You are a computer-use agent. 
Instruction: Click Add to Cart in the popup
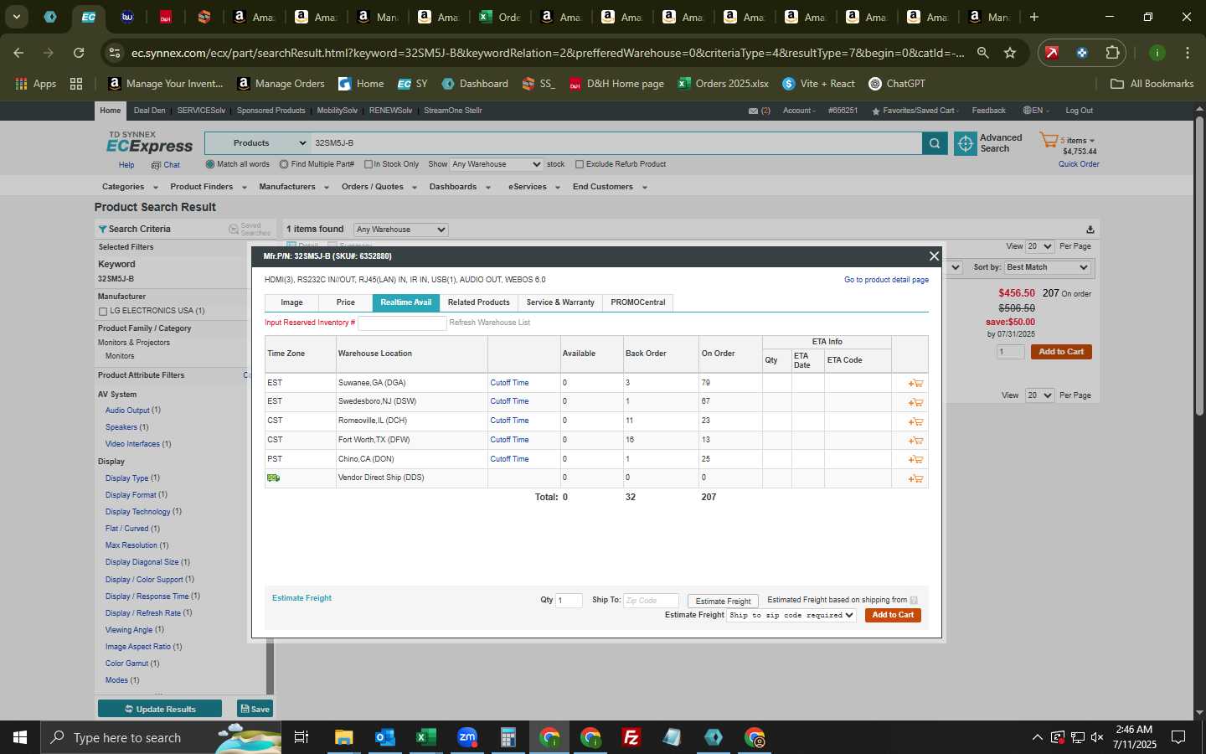pyautogui.click(x=893, y=615)
